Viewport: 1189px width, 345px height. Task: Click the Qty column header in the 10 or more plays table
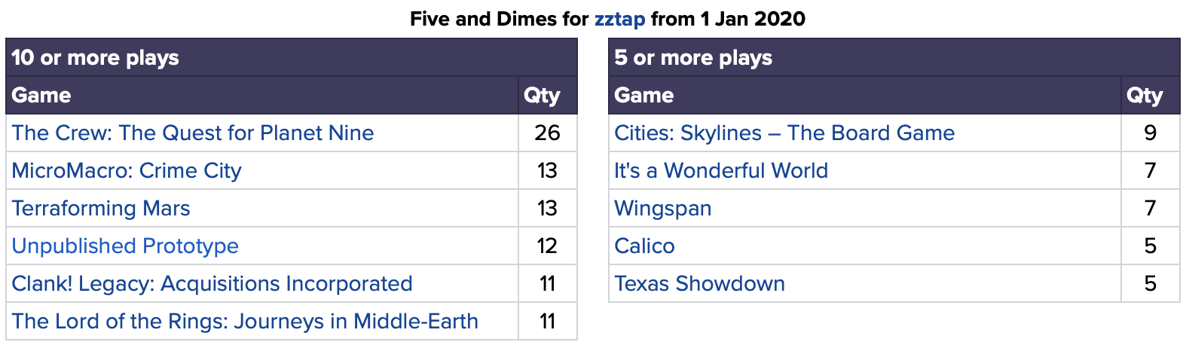tap(548, 95)
